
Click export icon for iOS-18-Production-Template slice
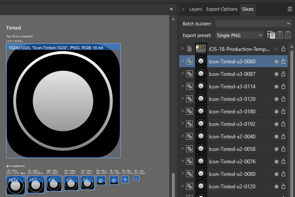[x=283, y=49]
